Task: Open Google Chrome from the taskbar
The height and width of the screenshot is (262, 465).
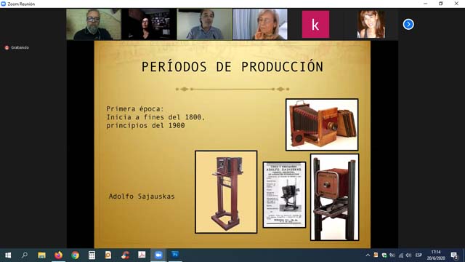Action: (75, 255)
